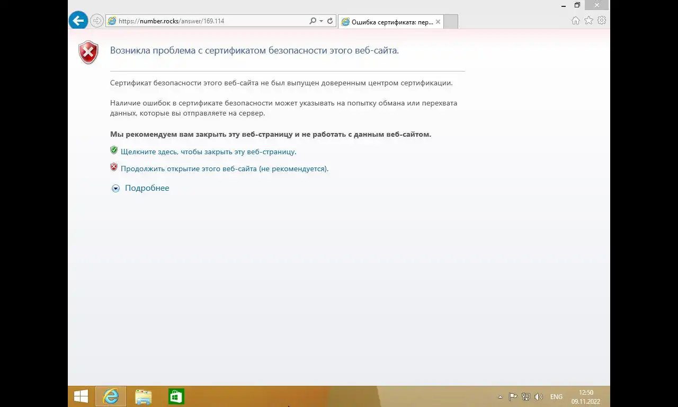This screenshot has width=678, height=407.
Task: Close the Internet Explorer window
Action: 597,5
